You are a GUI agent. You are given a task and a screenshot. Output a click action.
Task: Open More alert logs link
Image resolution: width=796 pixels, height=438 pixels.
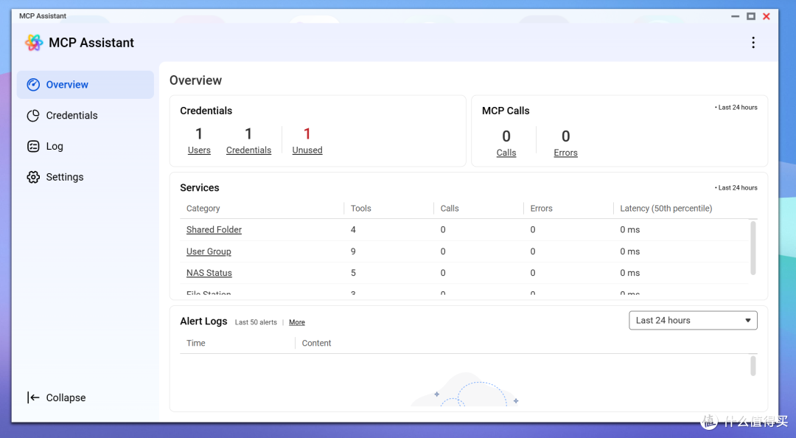coord(297,323)
